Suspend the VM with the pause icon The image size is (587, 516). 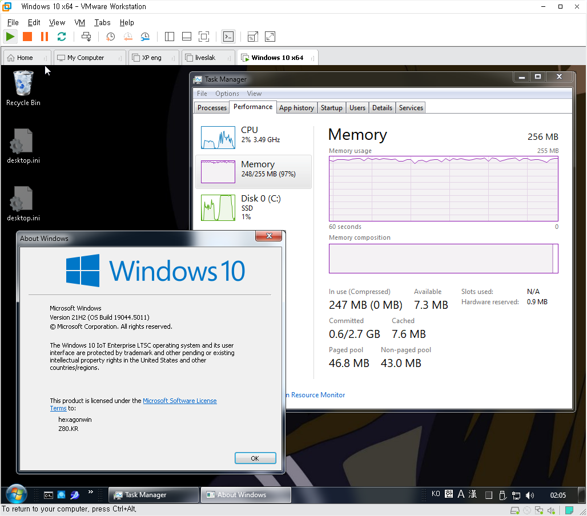pos(45,37)
